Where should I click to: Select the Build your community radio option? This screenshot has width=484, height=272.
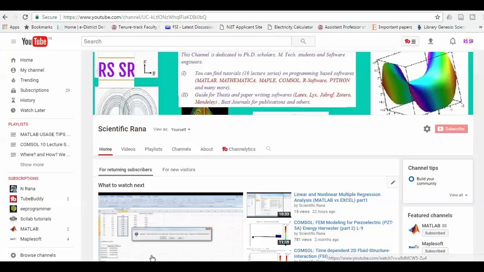pos(411,179)
